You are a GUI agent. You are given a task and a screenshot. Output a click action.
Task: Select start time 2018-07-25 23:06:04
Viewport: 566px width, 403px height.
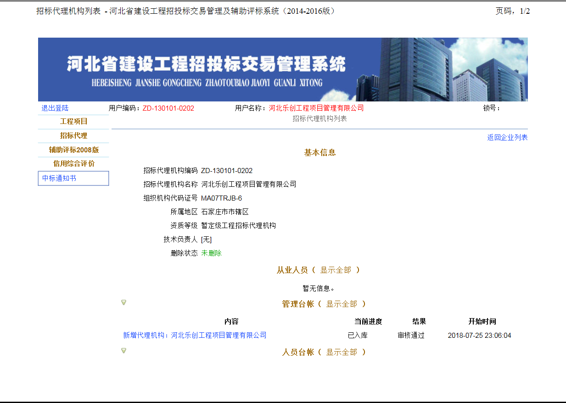pyautogui.click(x=479, y=336)
